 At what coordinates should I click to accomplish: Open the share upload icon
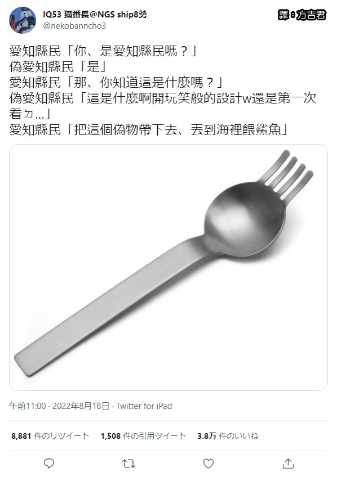point(288,463)
